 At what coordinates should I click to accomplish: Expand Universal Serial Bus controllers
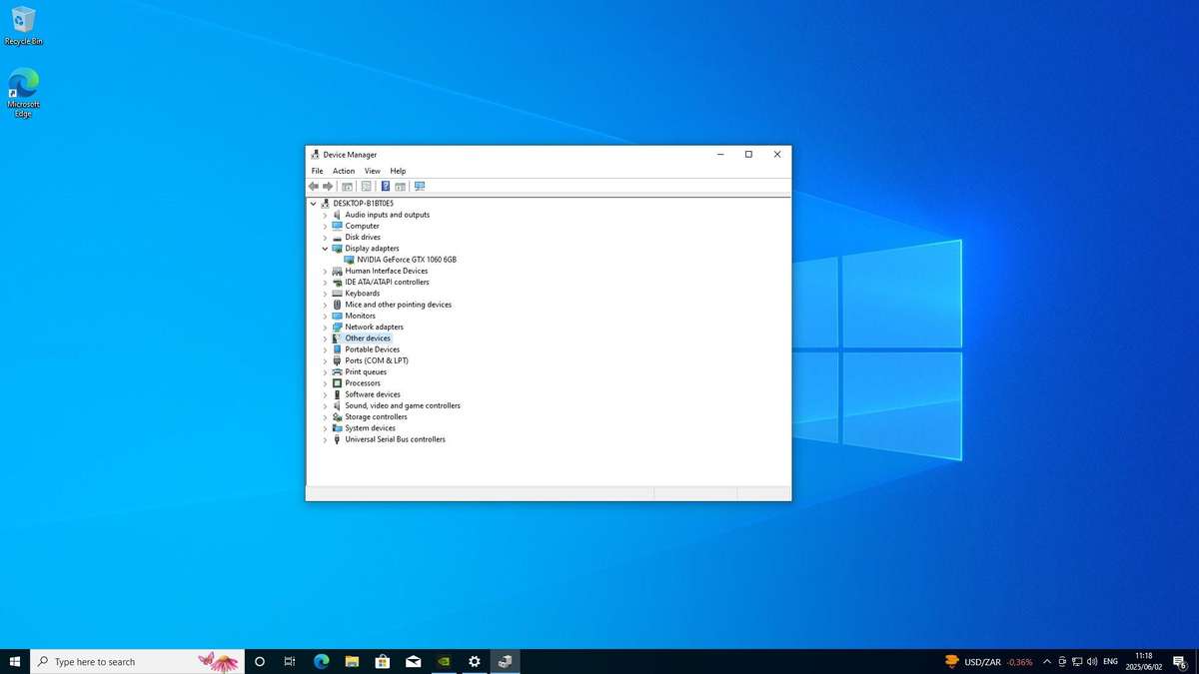tap(325, 439)
